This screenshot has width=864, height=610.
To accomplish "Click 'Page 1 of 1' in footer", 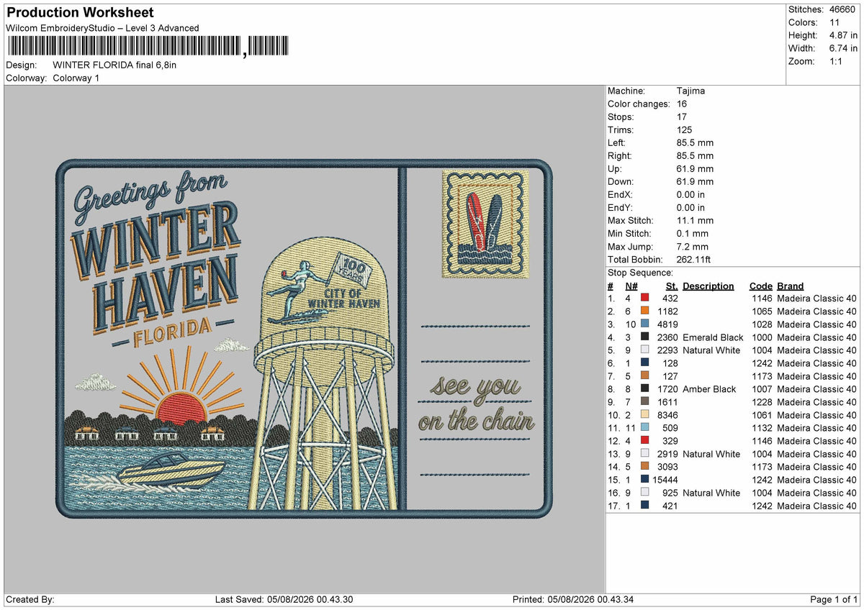I will click(x=834, y=599).
